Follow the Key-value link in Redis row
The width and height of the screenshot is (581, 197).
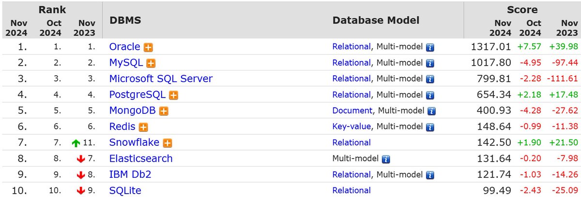[352, 127]
